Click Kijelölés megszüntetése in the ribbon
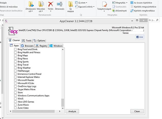Screen dimensions: 162x119 [x=143, y=7]
